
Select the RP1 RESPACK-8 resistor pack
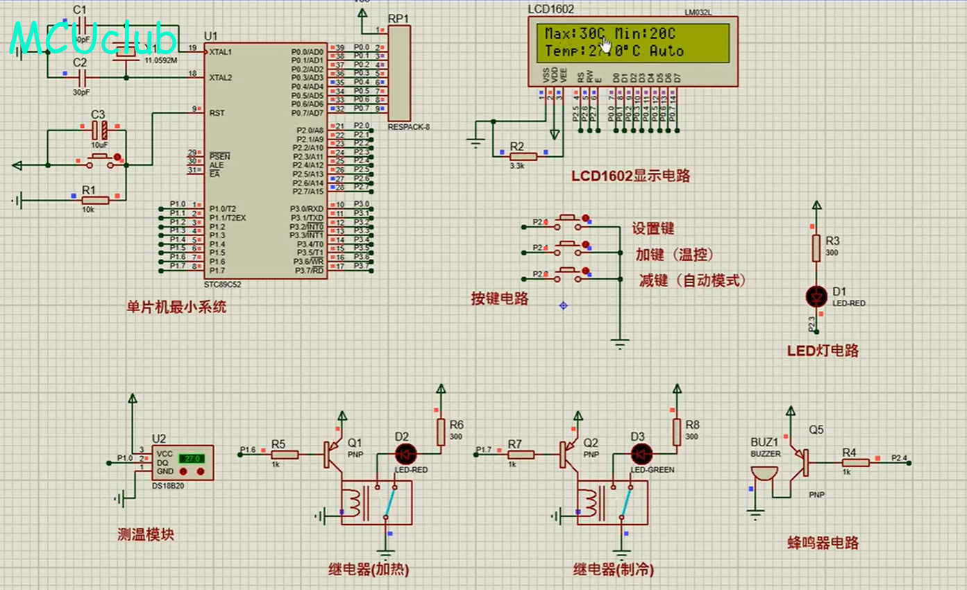click(x=399, y=73)
